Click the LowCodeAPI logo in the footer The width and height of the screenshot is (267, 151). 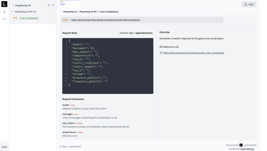tap(241, 145)
